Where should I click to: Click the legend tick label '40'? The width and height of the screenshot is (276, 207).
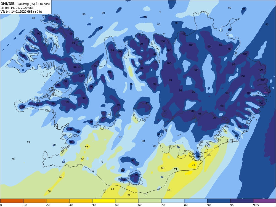pyautogui.click(x=94, y=205)
